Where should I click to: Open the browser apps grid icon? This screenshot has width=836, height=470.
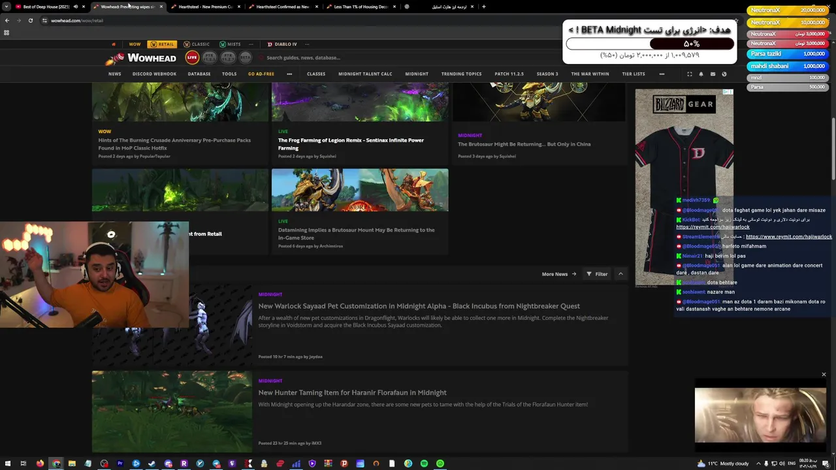tap(7, 33)
